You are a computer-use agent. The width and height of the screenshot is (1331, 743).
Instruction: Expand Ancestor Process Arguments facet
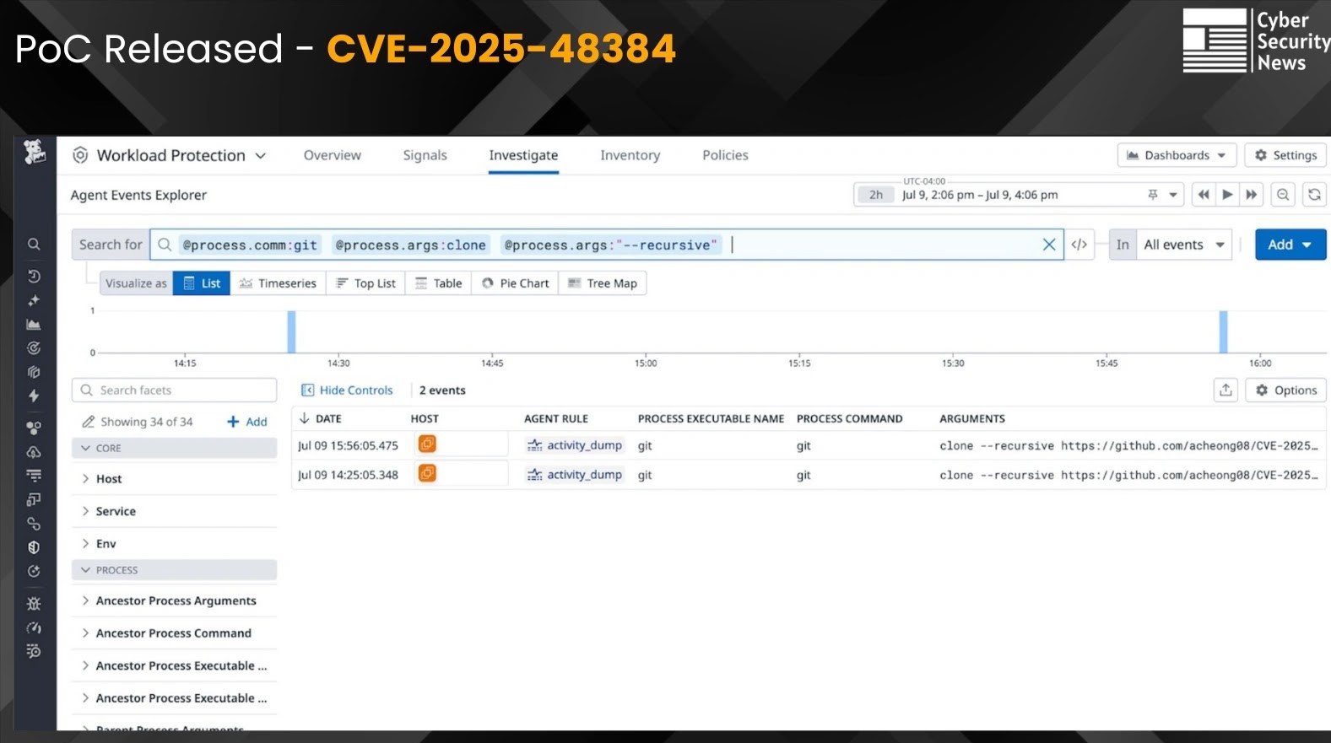click(x=175, y=600)
